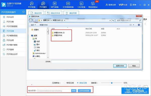Click dialog help question icon
Screen dimensions: 151x96
coord(139,25)
